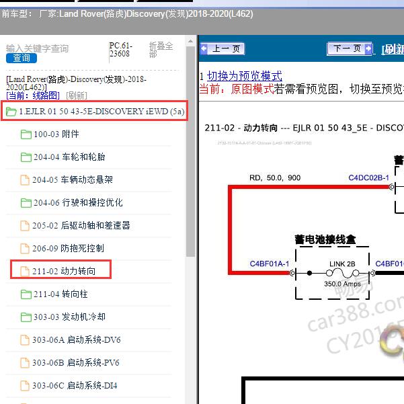The image size is (404, 404).
Task: Open 303-06B 启动系统-PV6 diagram
Action: pos(76,363)
